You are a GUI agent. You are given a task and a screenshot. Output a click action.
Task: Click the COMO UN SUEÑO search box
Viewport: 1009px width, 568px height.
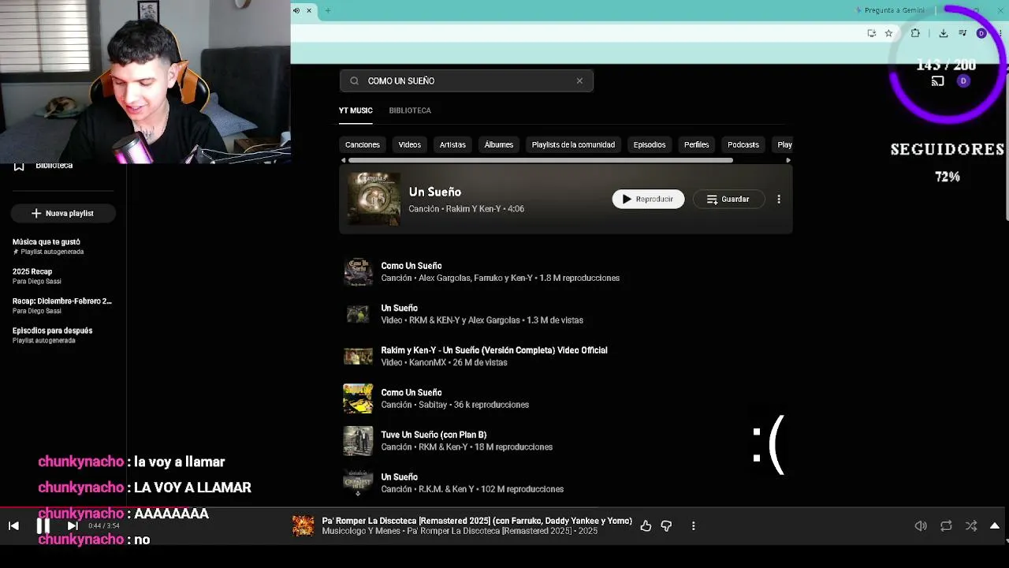point(466,80)
